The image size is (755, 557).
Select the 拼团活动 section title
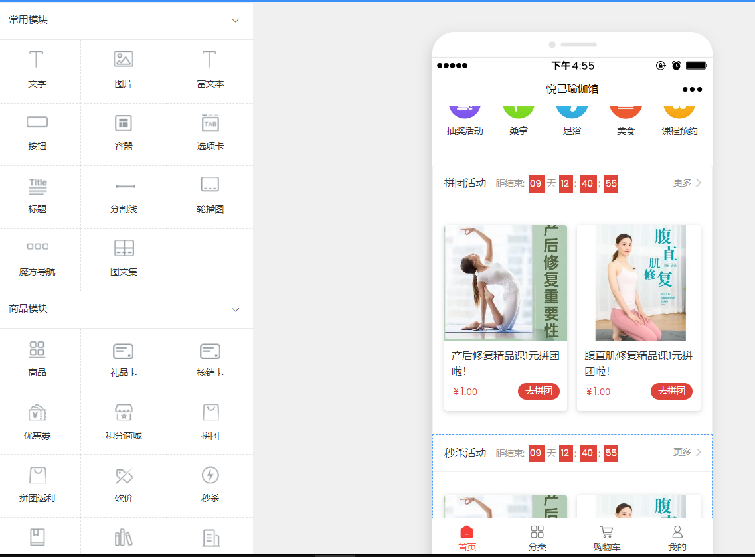pyautogui.click(x=465, y=183)
